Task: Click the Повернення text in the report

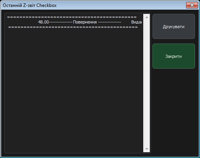Action: tap(85, 22)
